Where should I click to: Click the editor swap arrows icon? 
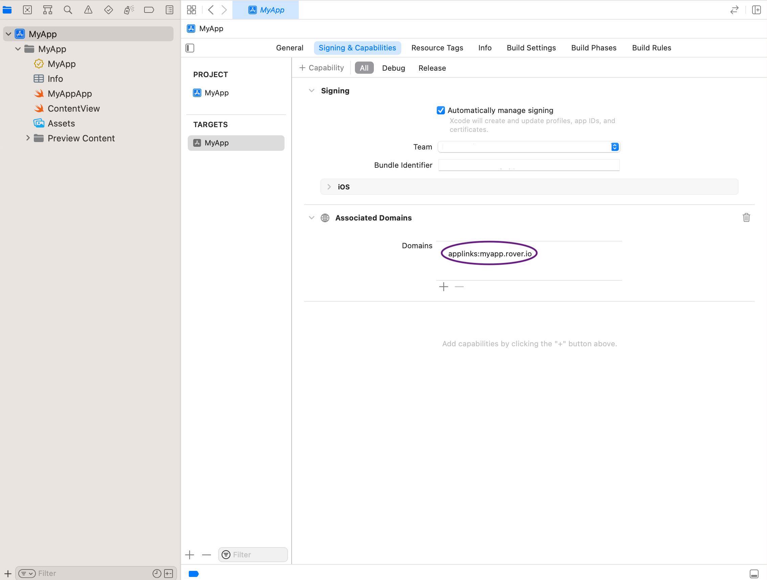734,10
